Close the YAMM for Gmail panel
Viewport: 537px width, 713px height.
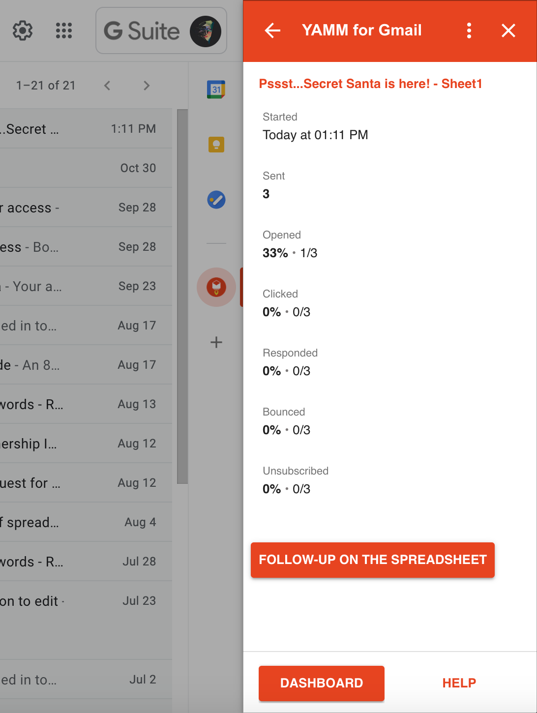508,30
